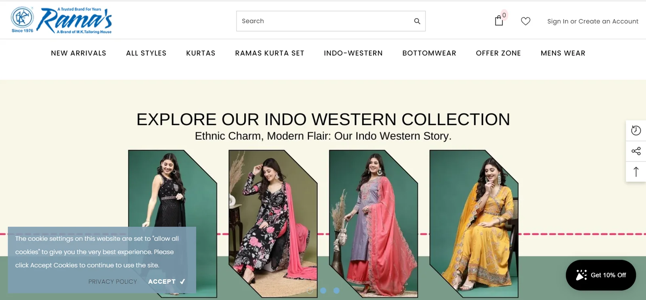
Task: Accept the cookie settings
Action: 166,281
